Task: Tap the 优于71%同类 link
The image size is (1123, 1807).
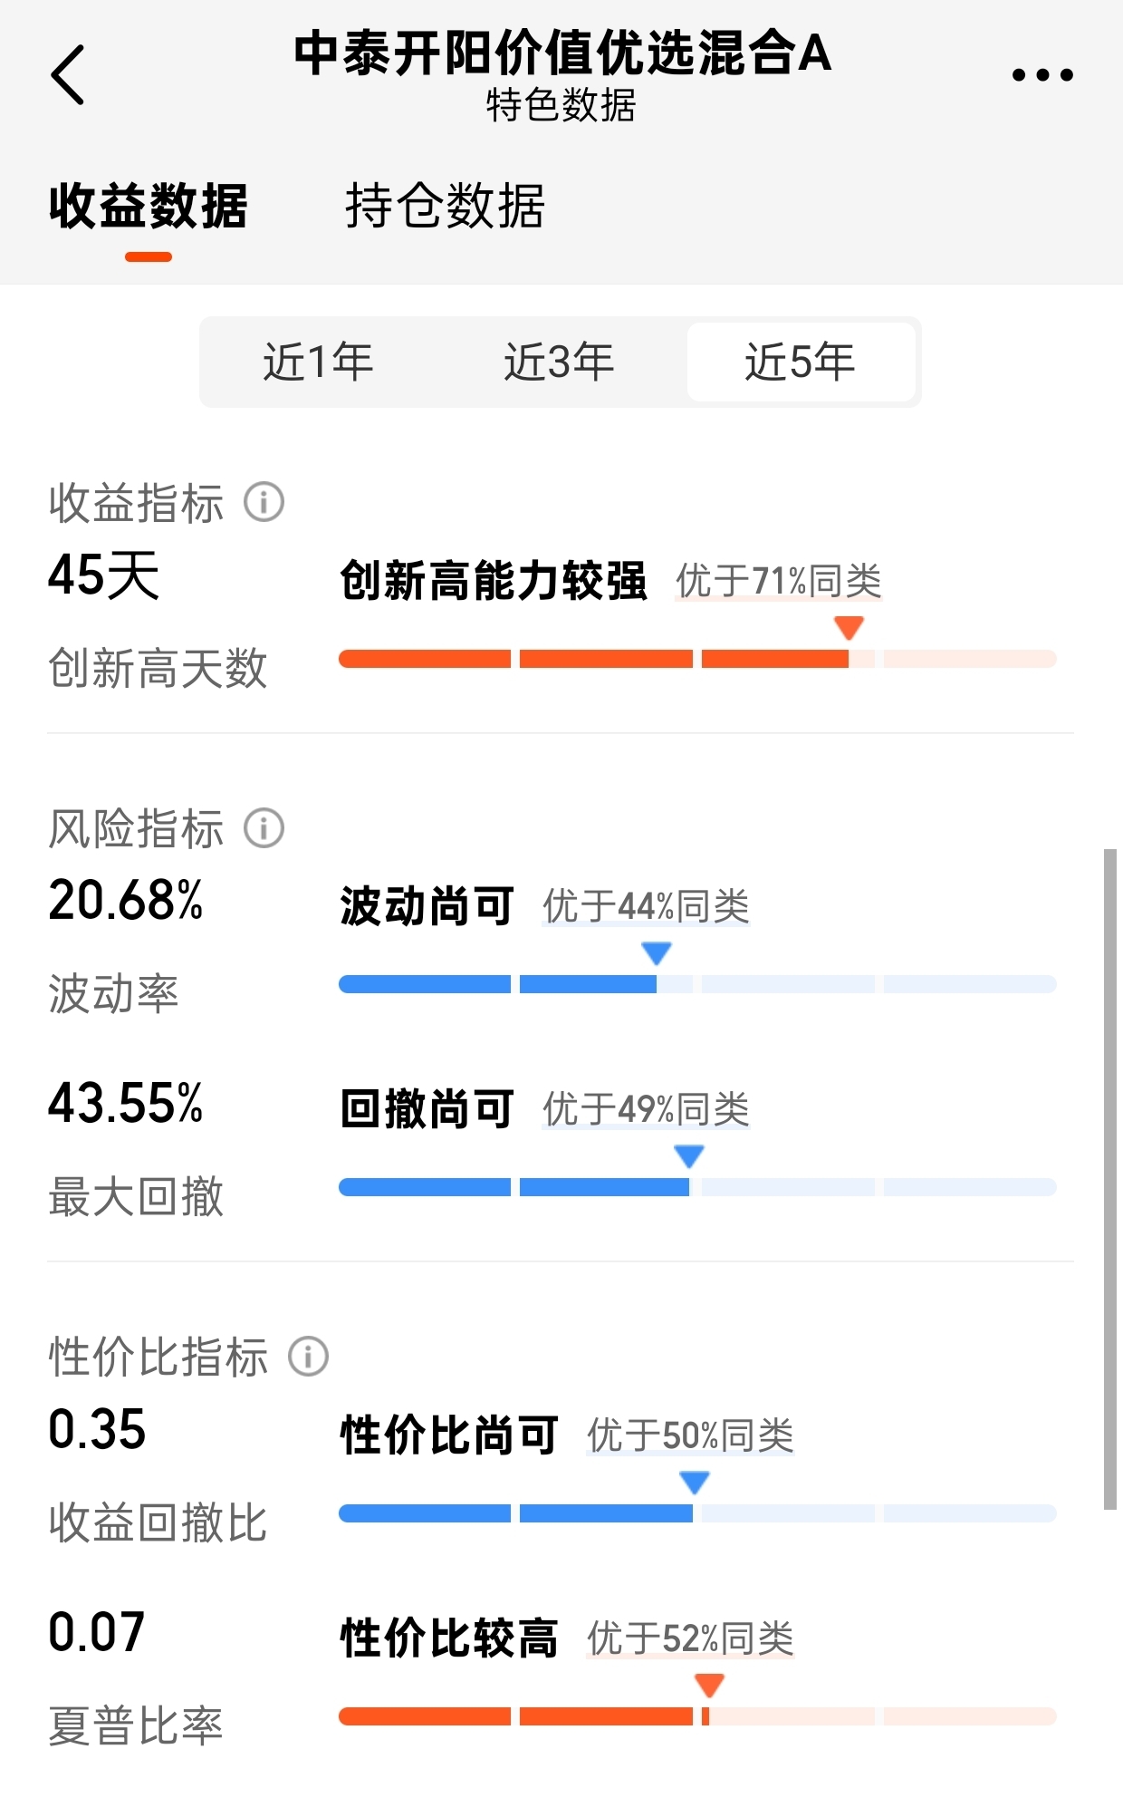Action: click(x=778, y=581)
